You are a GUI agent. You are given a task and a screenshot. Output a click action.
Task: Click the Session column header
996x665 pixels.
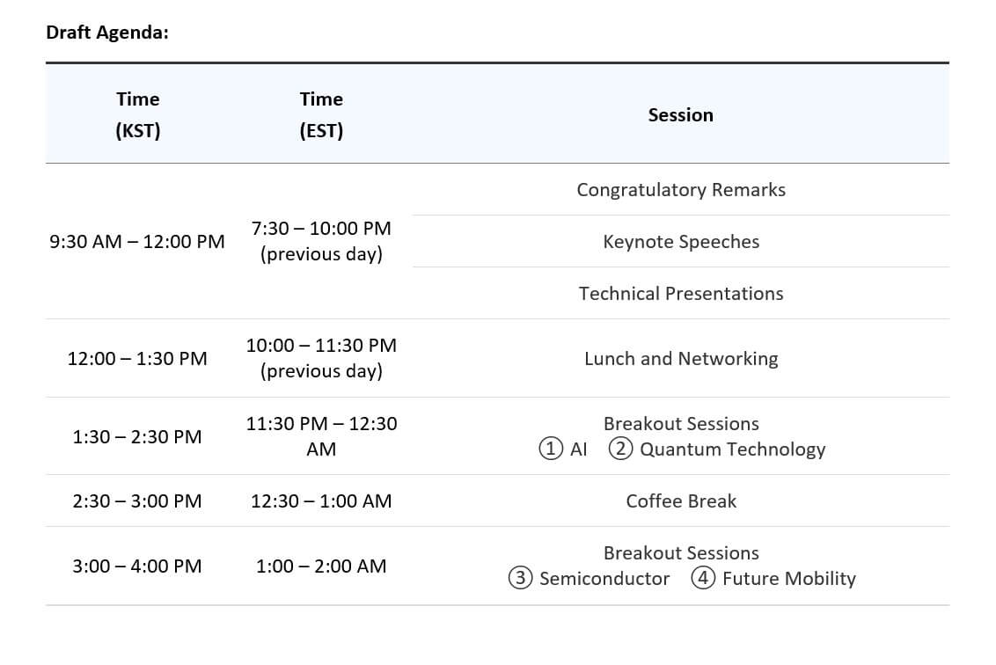680,115
